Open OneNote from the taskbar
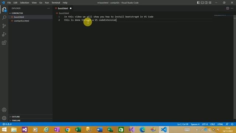Viewport: 236px width, 133px height. [57, 130]
